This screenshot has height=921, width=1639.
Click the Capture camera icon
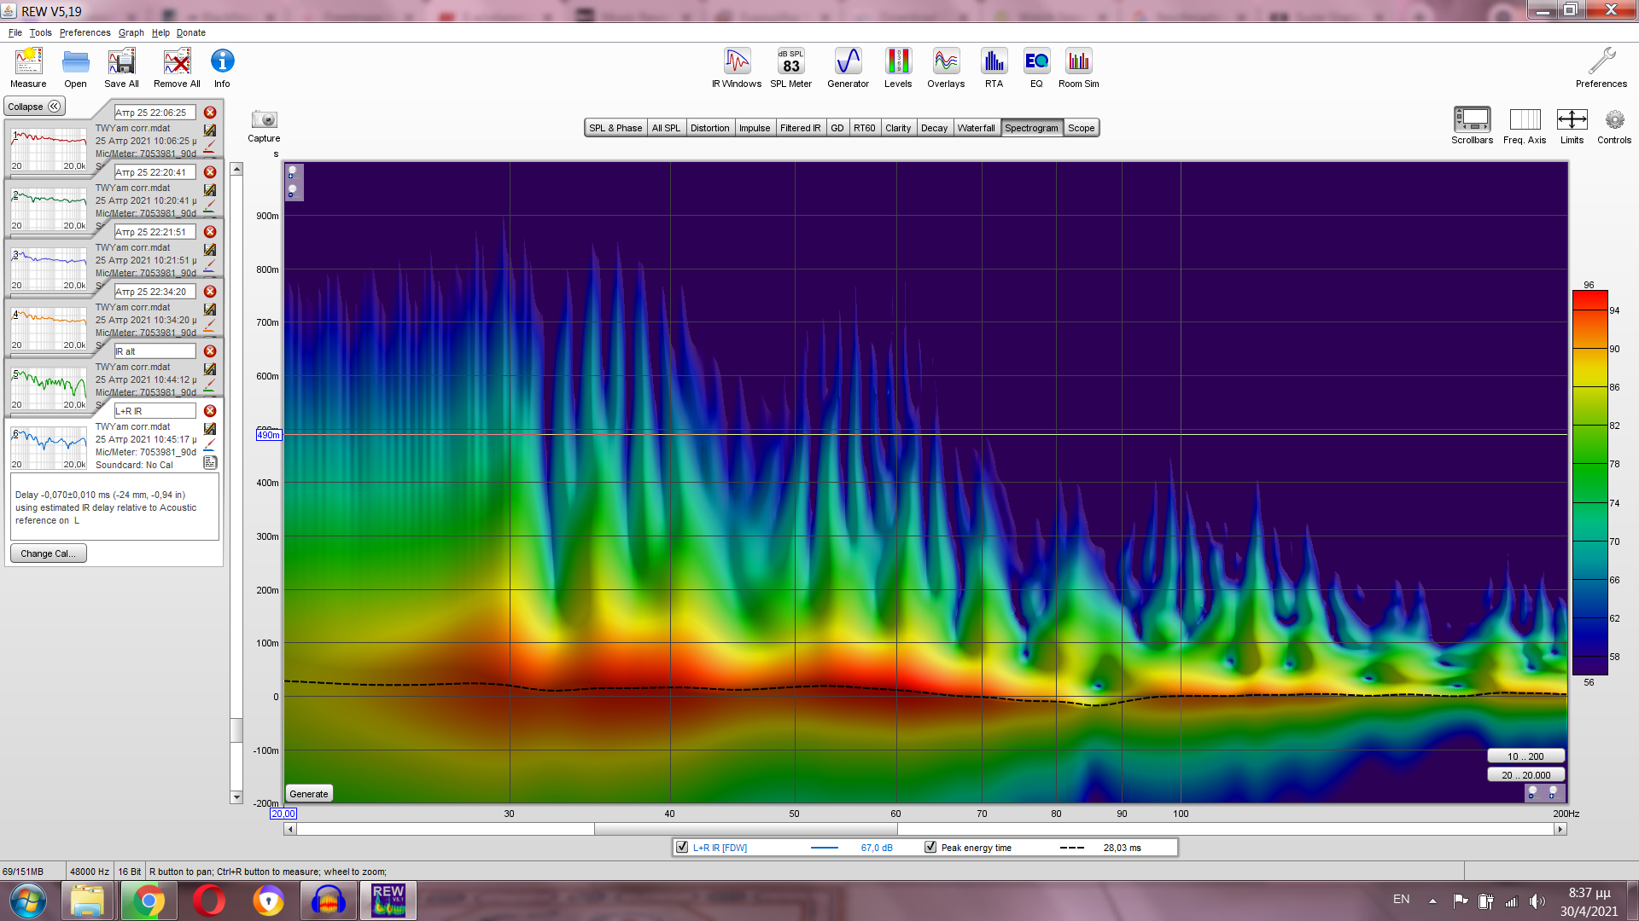click(x=264, y=120)
